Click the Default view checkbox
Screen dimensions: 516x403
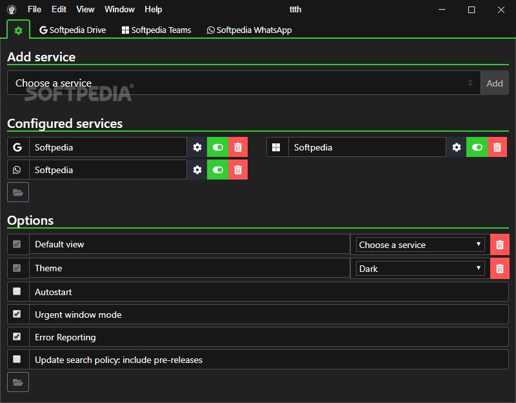[17, 244]
